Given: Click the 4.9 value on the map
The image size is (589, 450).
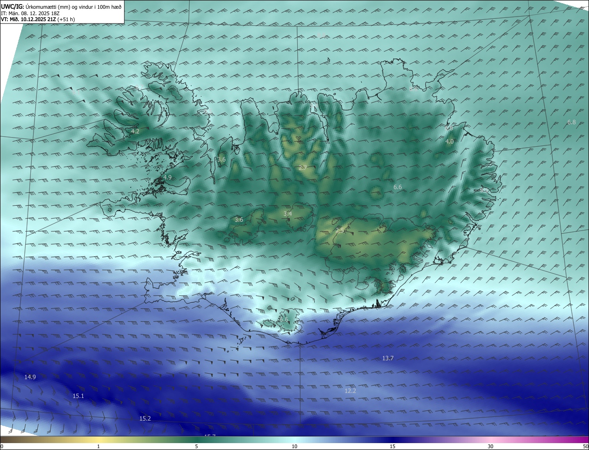Looking at the screenshot, I should tap(167, 177).
